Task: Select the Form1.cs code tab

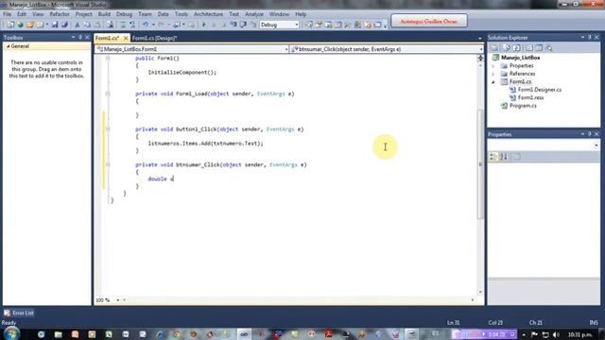Action: (x=107, y=38)
